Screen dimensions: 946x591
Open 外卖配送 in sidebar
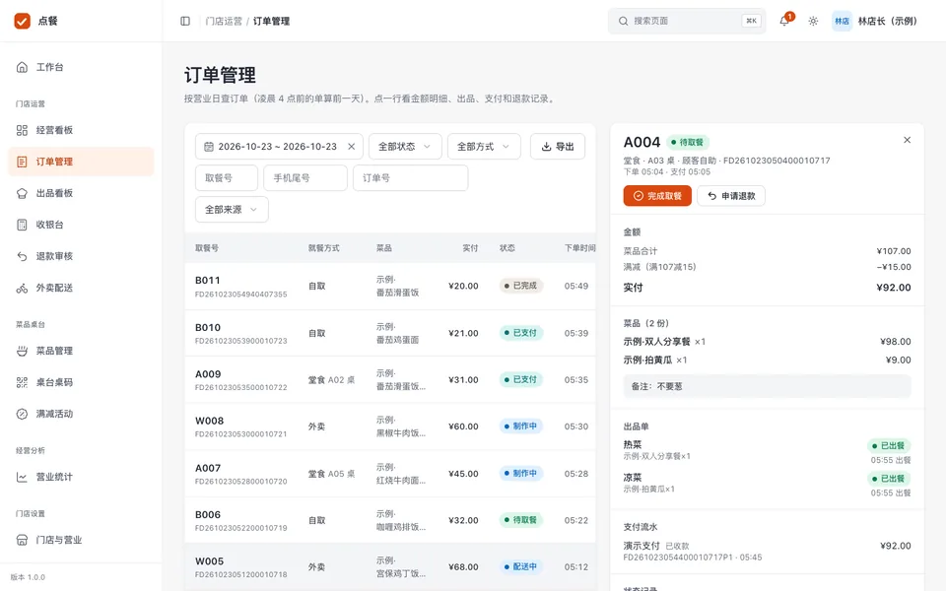pos(81,289)
